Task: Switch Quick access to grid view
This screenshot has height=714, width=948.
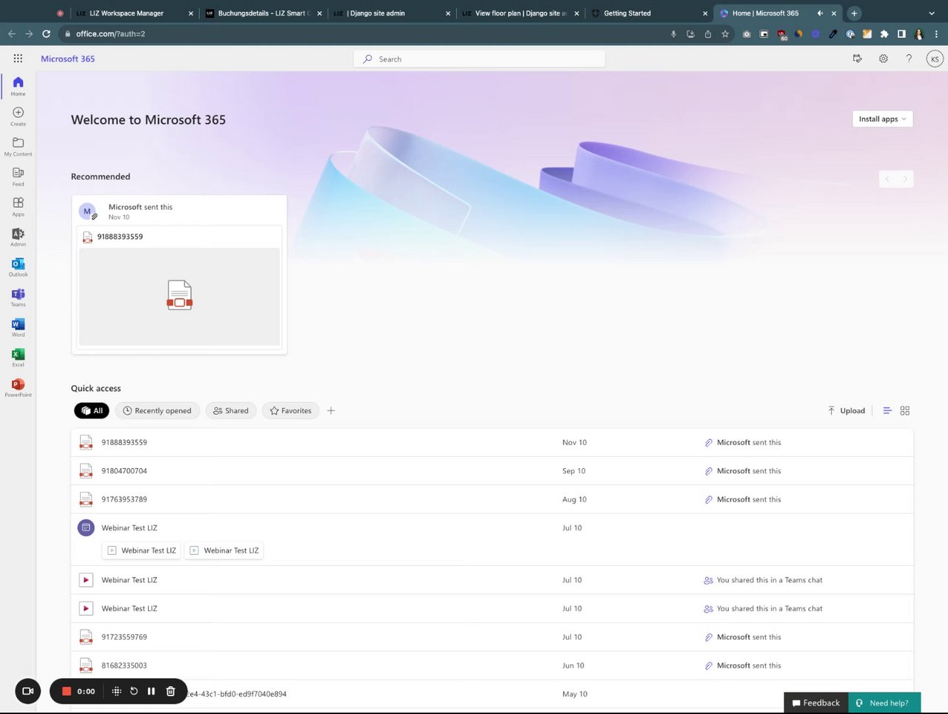Action: 905,410
